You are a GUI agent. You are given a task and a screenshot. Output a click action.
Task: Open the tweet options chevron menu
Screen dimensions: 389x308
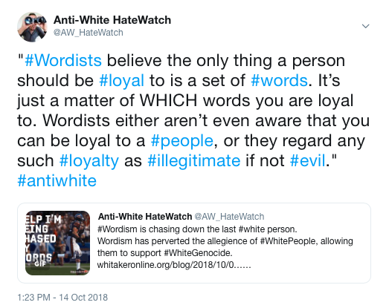pyautogui.click(x=366, y=26)
